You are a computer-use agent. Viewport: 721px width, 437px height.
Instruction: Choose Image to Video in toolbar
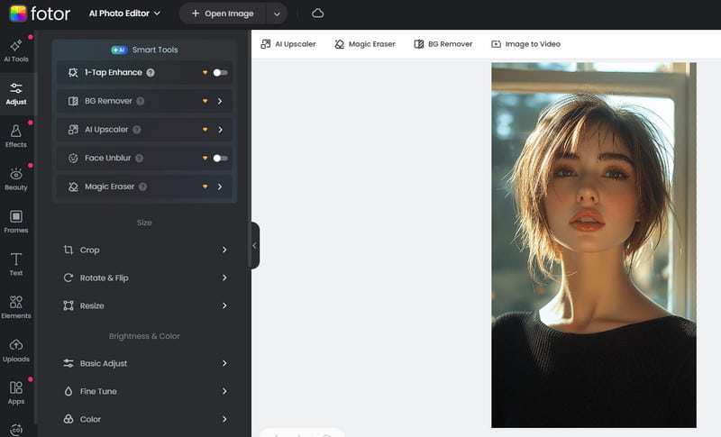[x=525, y=44]
